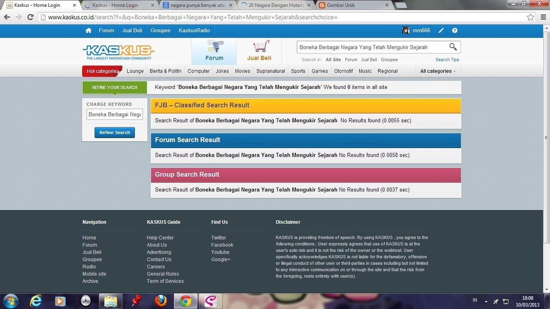550x309 pixels.
Task: Switch to the second Kaskus - Home Login tab
Action: [118, 5]
